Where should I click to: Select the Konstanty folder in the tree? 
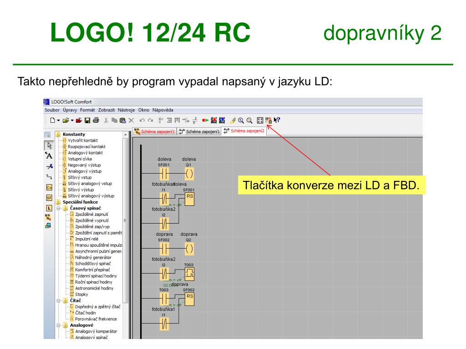(x=73, y=135)
